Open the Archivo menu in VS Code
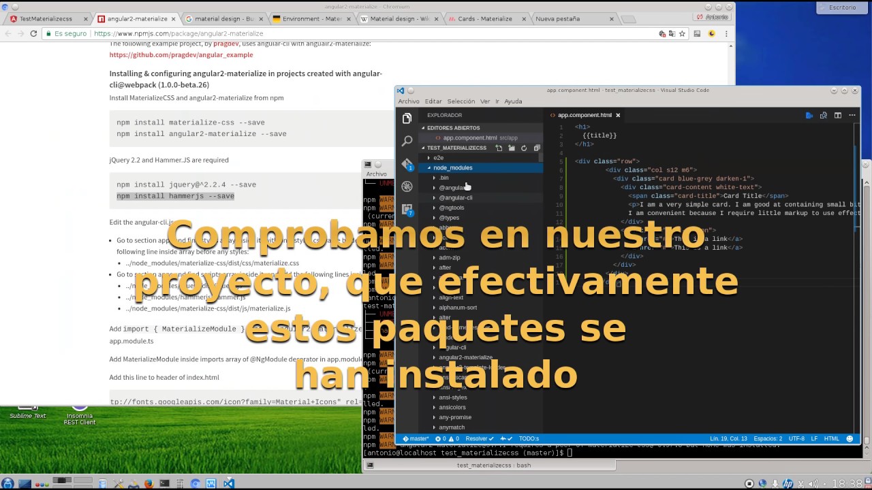 click(409, 101)
